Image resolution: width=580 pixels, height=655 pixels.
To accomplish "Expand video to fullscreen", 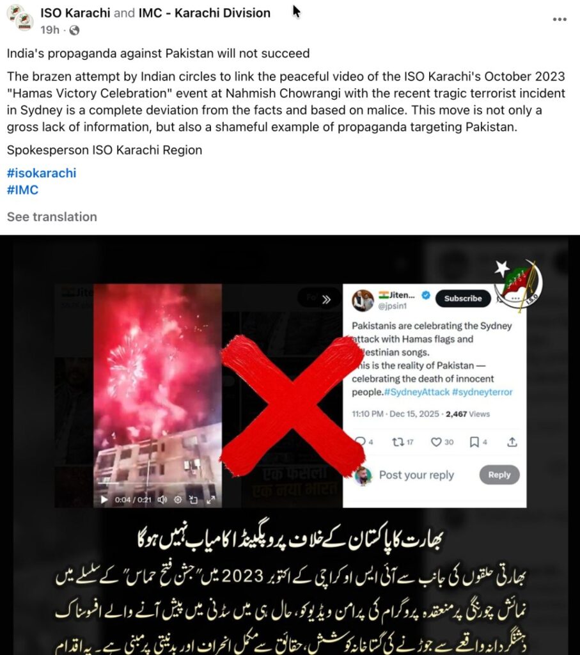I will click(x=211, y=500).
